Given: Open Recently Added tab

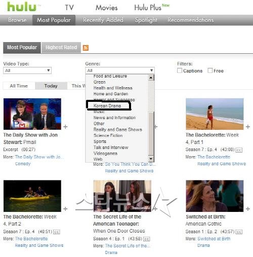Looking at the screenshot, I should click(103, 20).
